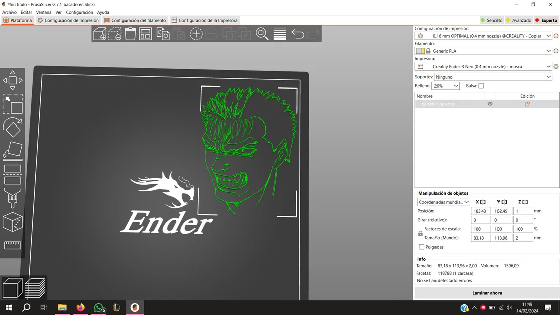Click the Delete selected object icon
The height and width of the screenshot is (315, 560).
click(x=115, y=34)
